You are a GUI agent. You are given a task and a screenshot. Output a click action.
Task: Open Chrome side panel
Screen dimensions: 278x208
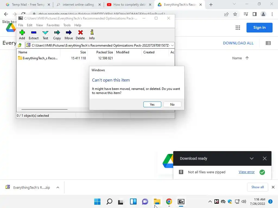pos(255,14)
